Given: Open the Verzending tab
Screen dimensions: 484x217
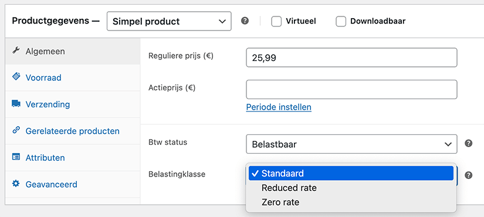Looking at the screenshot, I should coord(73,104).
